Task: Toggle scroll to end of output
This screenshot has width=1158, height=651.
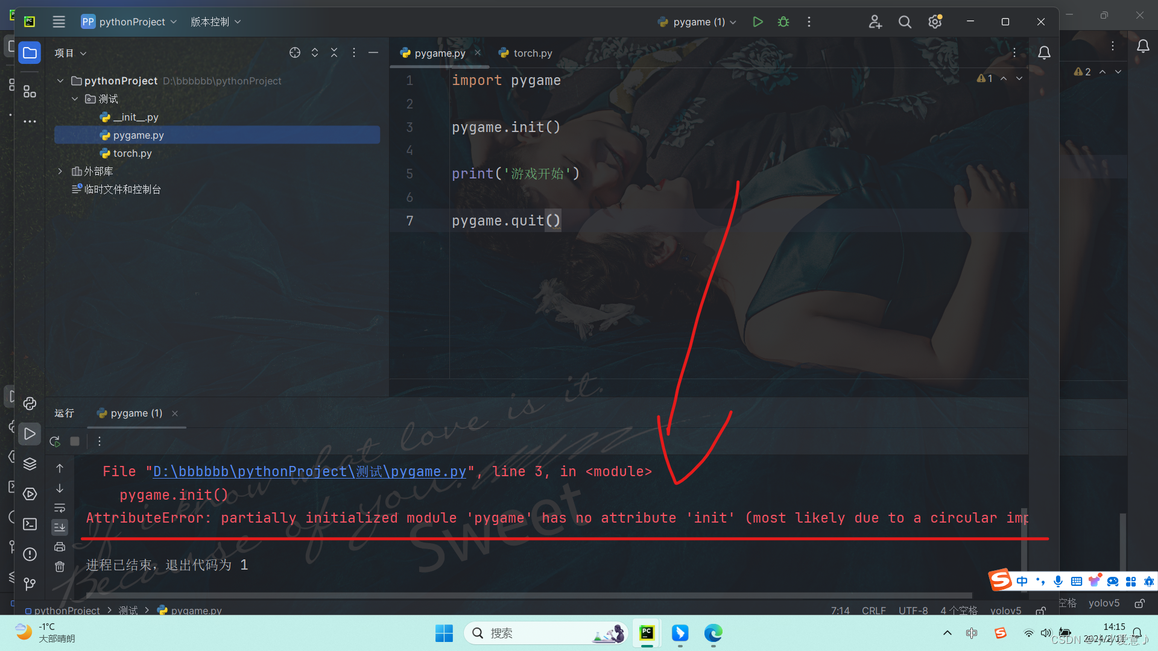Action: [60, 527]
